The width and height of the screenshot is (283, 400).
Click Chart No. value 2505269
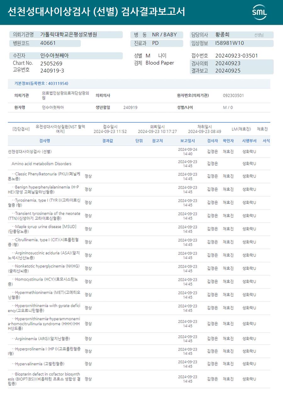tap(51, 63)
